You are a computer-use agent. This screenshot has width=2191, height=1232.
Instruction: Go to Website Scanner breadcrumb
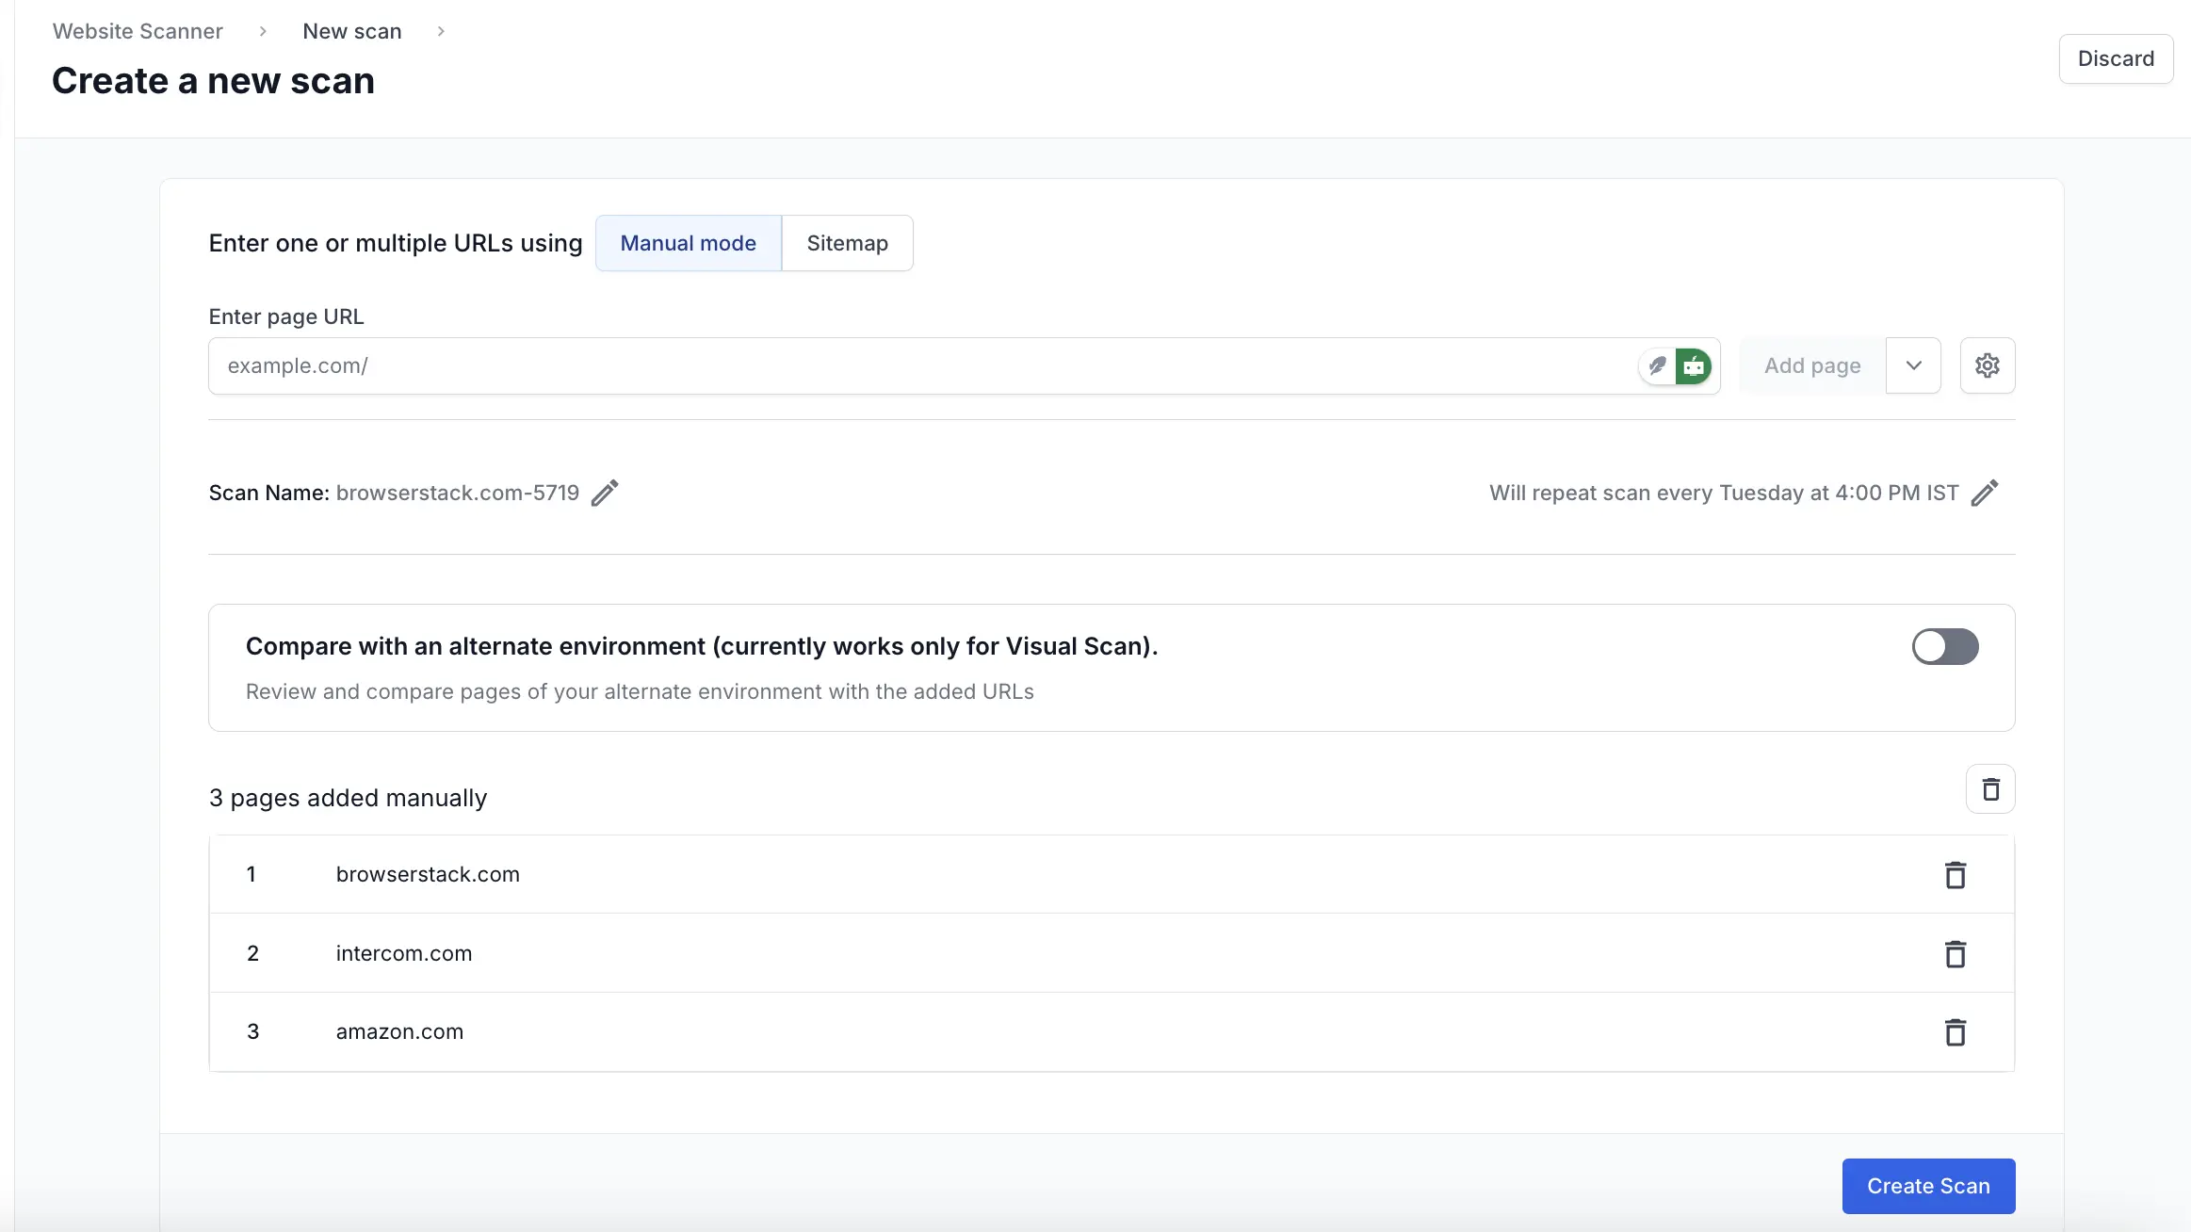(x=138, y=31)
